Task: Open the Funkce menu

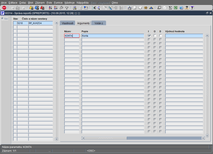Action: point(58,3)
